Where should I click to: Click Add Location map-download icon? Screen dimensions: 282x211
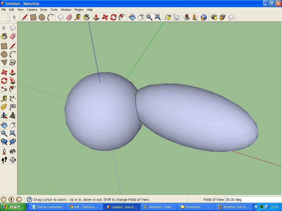point(168,17)
